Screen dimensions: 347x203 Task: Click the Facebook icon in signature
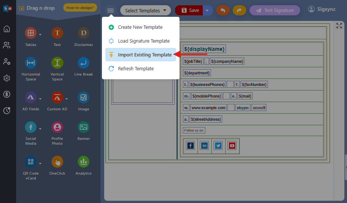[190, 145]
